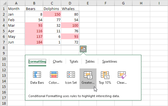Viewport: 168px width, 106px height.
Task: Open the Formatting tab
Action: pyautogui.click(x=37, y=61)
